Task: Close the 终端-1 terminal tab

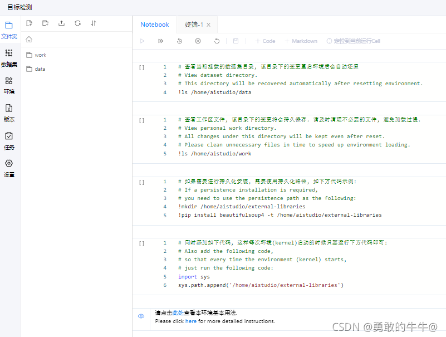Action: click(x=208, y=25)
